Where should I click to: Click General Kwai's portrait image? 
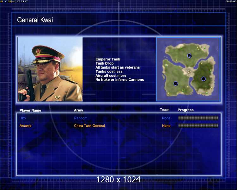pyautogui.click(x=50, y=69)
